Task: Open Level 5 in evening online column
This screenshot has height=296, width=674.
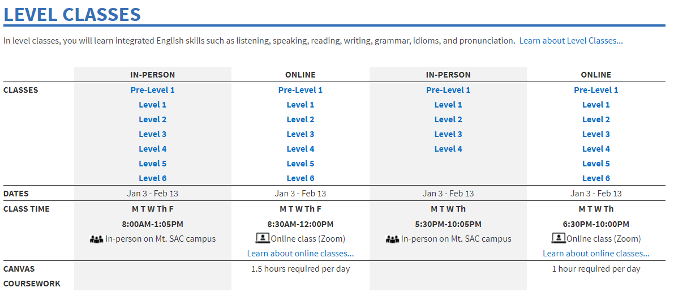Action: (x=596, y=164)
